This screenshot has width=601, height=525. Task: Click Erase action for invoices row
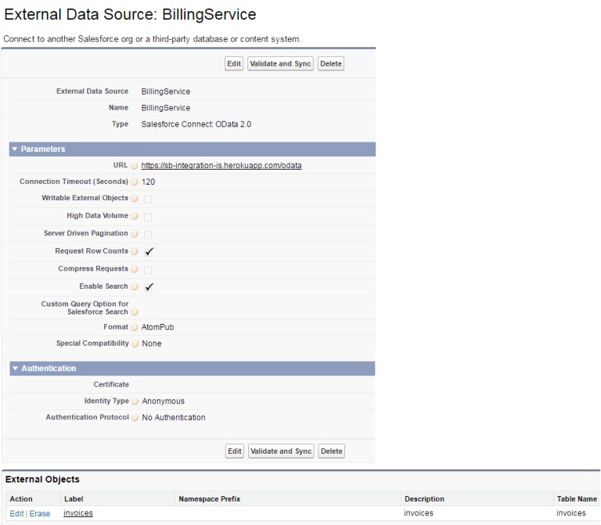[x=40, y=513]
